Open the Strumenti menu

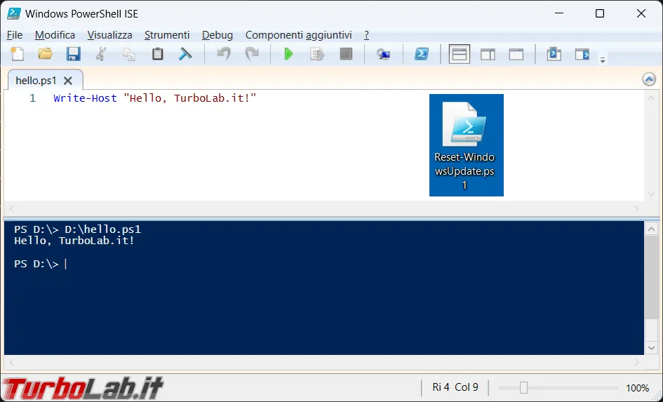click(x=167, y=35)
